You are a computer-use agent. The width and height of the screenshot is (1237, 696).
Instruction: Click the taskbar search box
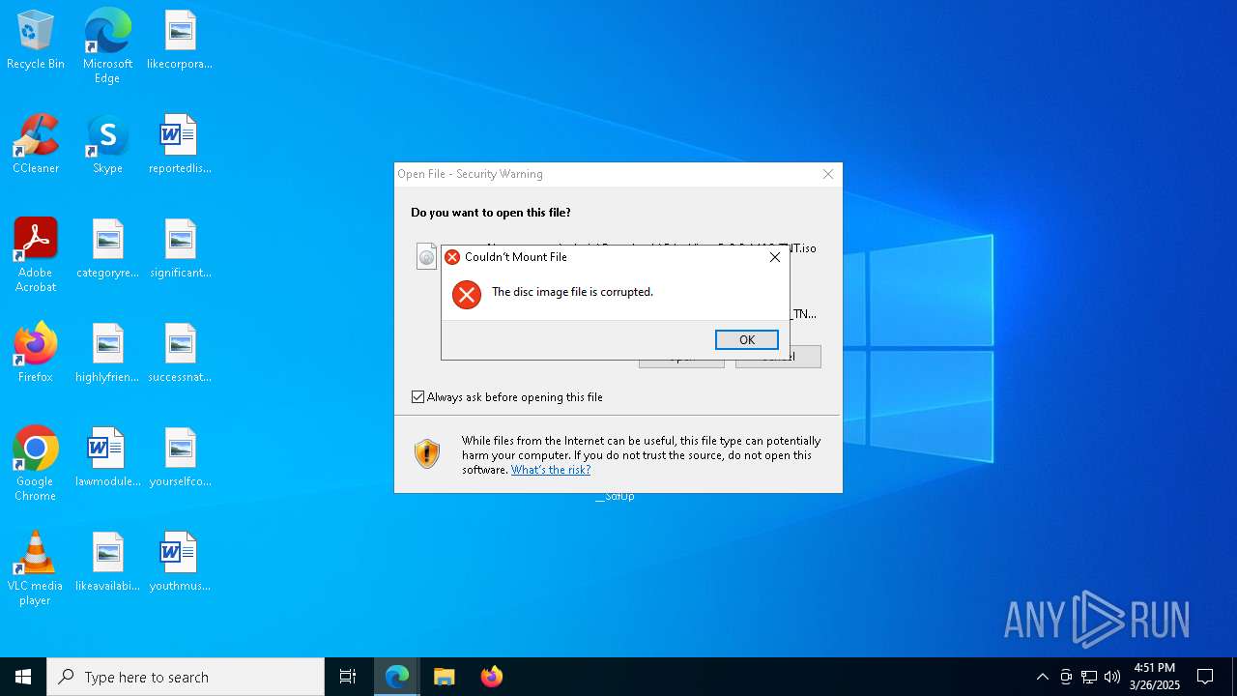[x=186, y=677]
